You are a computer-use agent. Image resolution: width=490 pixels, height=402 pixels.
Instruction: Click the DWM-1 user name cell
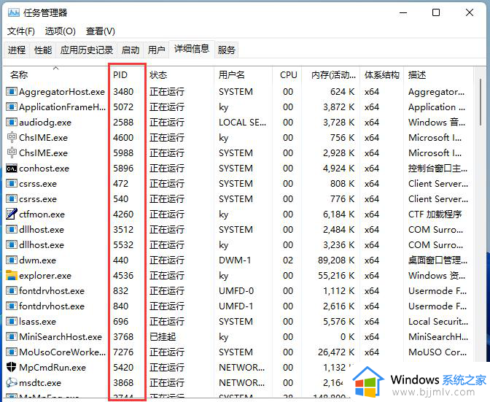(235, 260)
